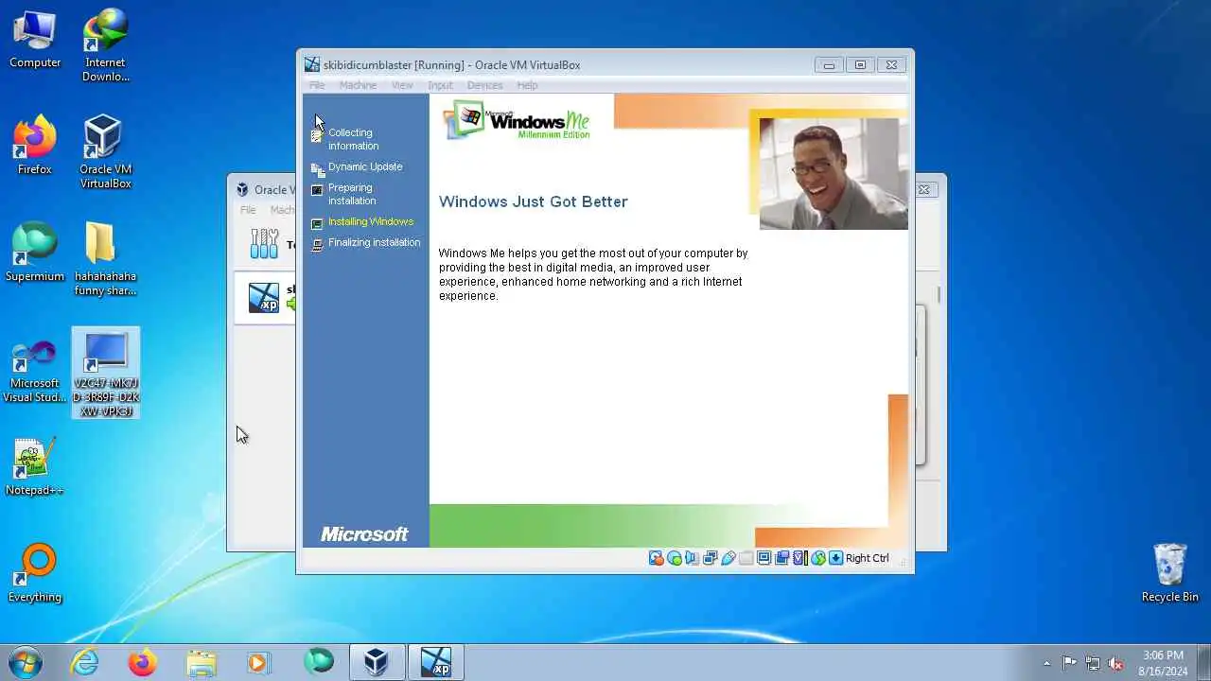
Task: Select the 'hahahahaha funny shar...' folder
Action: click(105, 259)
